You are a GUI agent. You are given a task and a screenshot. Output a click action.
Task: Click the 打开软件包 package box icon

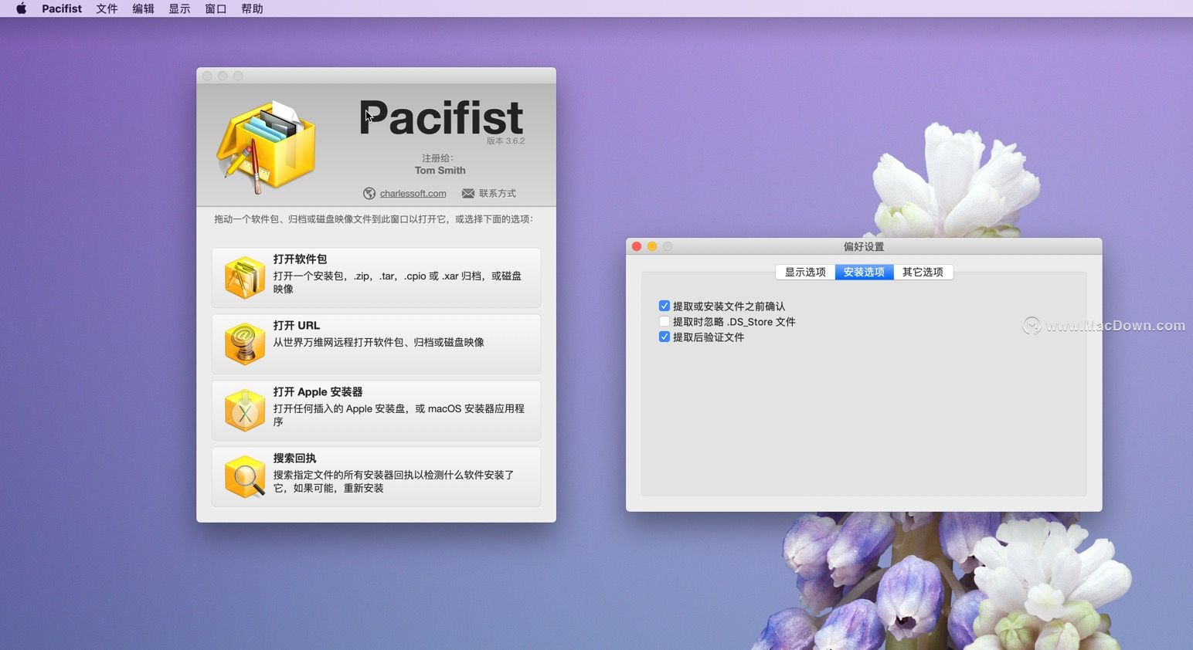coord(244,278)
